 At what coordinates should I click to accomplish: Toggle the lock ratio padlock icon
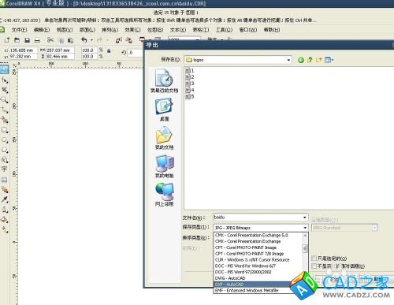[109, 50]
